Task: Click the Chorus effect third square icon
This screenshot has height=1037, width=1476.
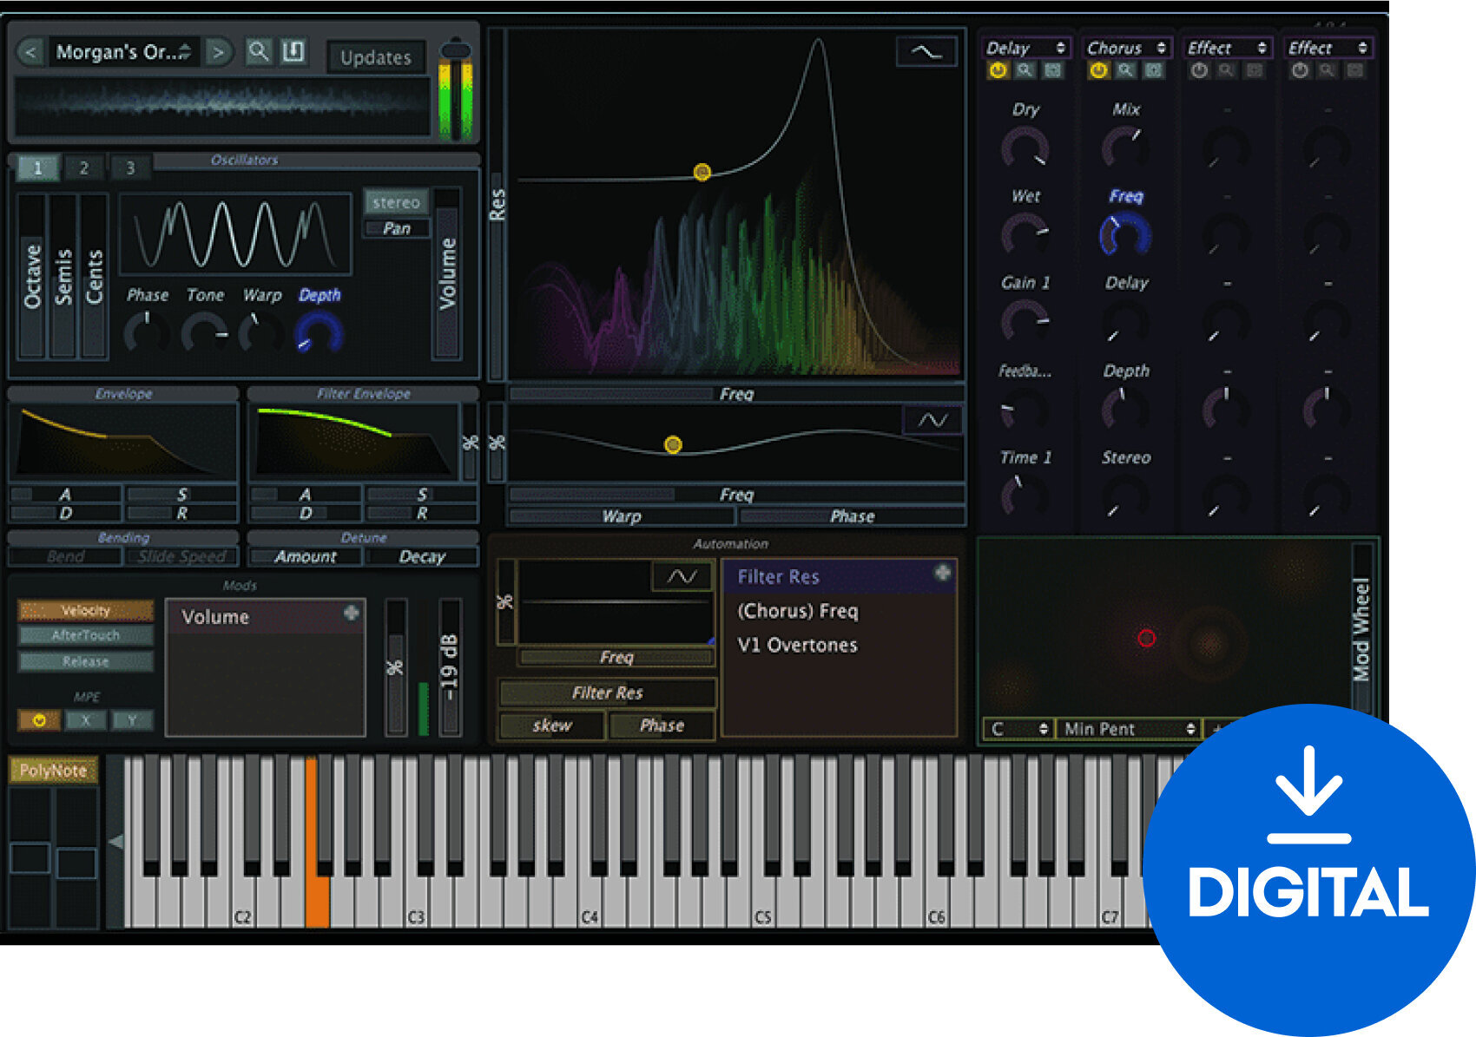Action: click(x=1154, y=71)
